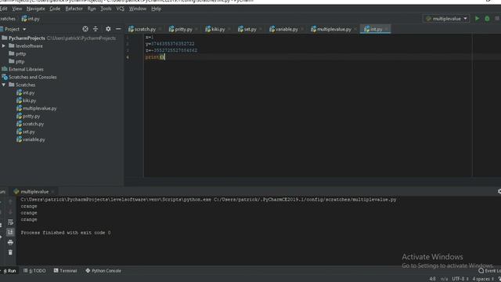Viewport: 501px width, 282px height.
Task: Toggle scroll to end in Run console
Action: tap(10, 232)
